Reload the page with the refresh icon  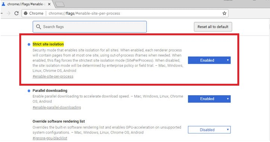16,13
